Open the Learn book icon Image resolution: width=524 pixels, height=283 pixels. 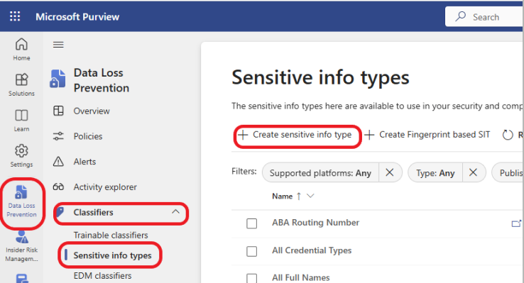tap(21, 120)
